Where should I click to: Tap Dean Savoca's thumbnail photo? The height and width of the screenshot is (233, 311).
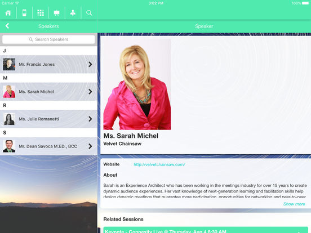pyautogui.click(x=9, y=146)
